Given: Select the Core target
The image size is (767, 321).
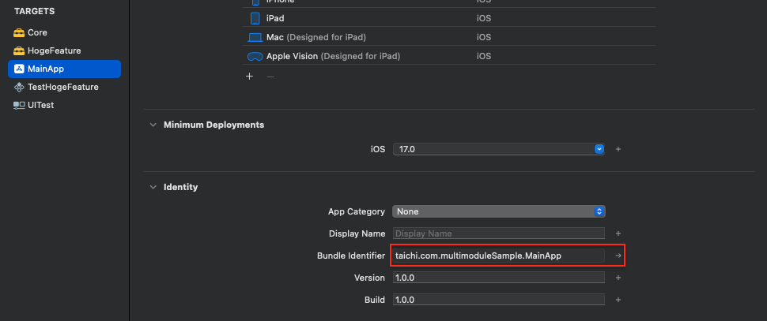Looking at the screenshot, I should 64,32.
